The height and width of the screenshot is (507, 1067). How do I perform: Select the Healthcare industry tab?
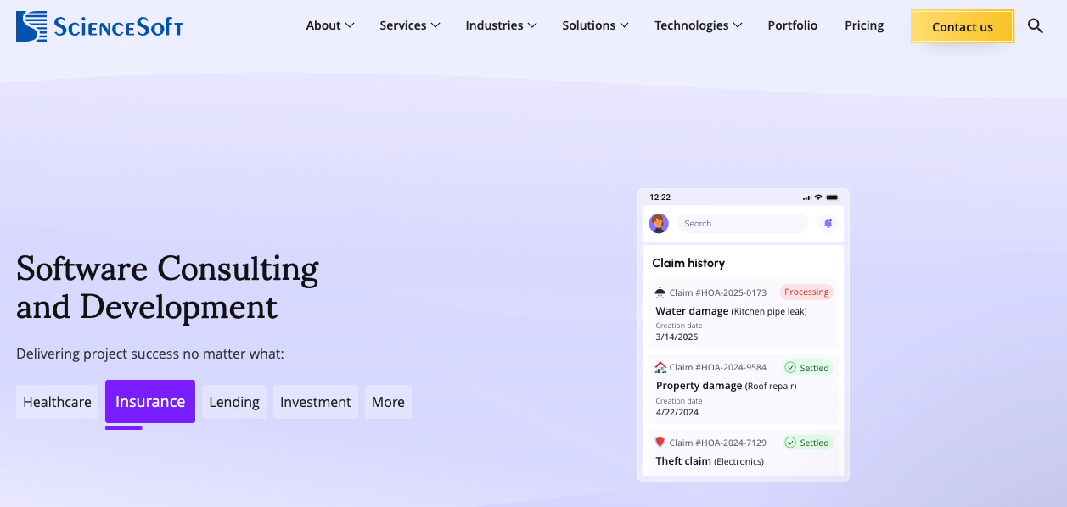(x=57, y=402)
